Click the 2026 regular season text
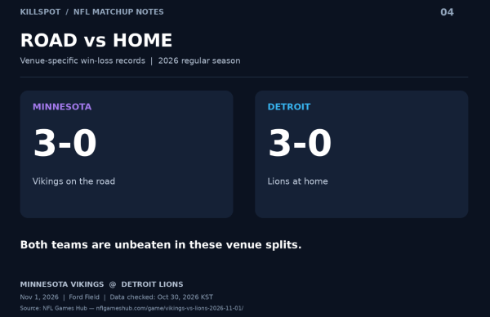The width and height of the screenshot is (490, 317). [199, 60]
